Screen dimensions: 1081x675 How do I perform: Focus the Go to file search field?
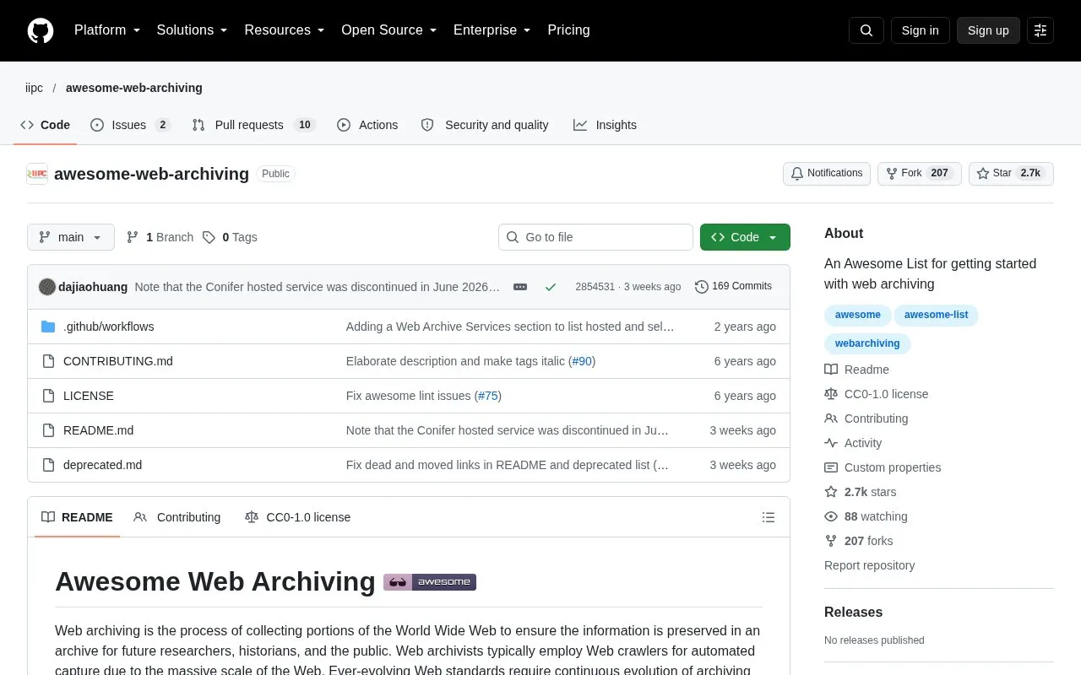pos(595,237)
